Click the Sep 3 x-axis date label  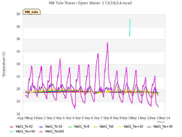tap(60, 118)
